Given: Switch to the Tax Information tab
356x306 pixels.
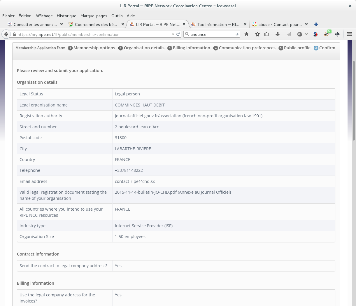Looking at the screenshot, I should (218, 25).
